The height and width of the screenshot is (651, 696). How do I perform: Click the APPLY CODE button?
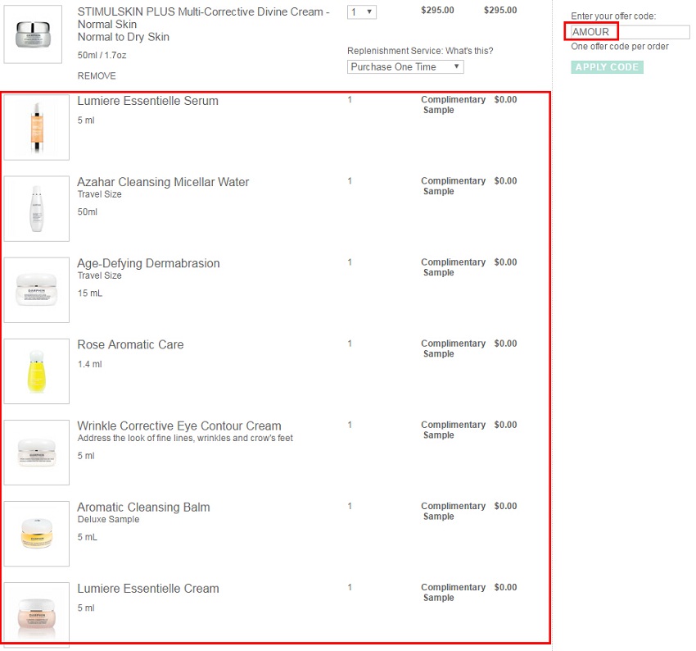click(x=607, y=67)
